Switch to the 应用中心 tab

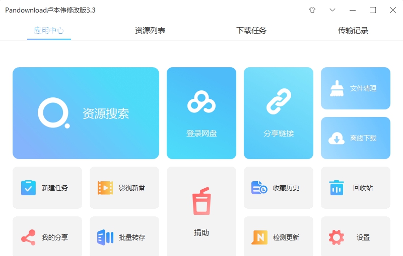pyautogui.click(x=49, y=31)
